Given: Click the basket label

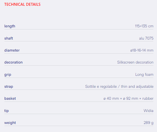Looking at the screenshot, I should click(10, 98).
